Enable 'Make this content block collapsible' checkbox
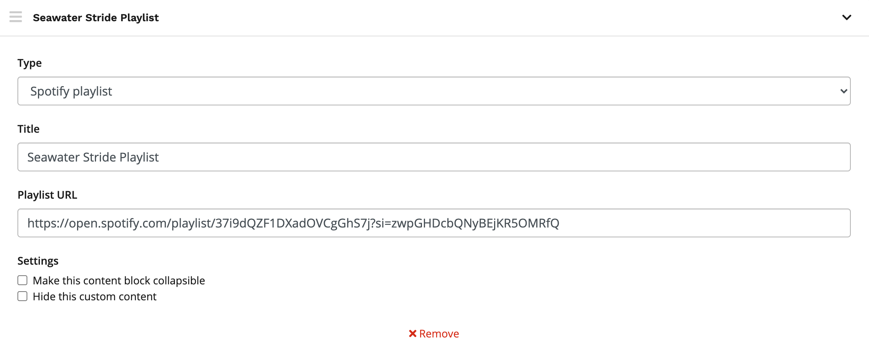 [22, 280]
